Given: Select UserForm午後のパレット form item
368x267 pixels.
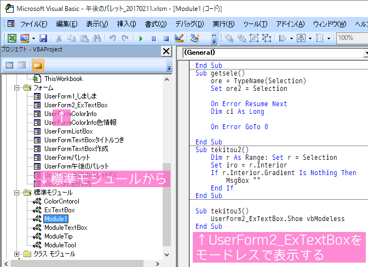Looking at the screenshot, I should 77,166.
